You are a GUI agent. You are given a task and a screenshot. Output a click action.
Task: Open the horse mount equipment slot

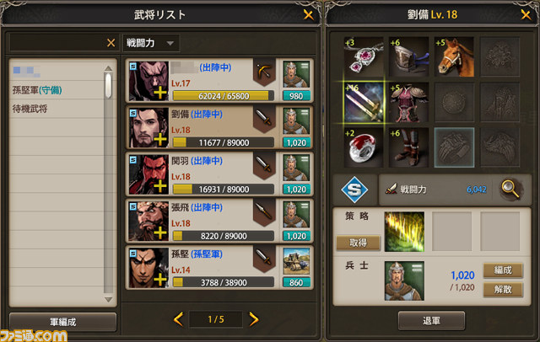[454, 57]
